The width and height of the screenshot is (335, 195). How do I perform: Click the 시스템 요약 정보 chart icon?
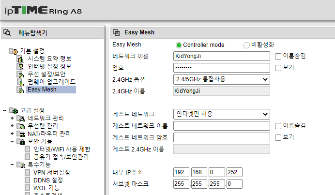(20, 59)
